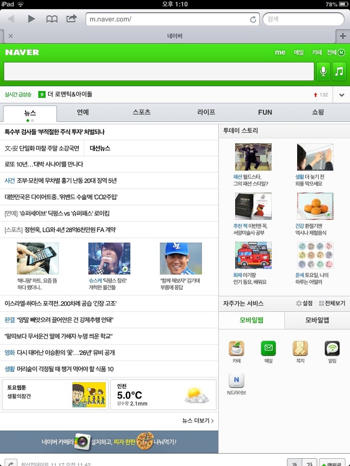Image resolution: width=350 pixels, height=466 pixels.
Task: Close the 네이버 tab
Action: [x=11, y=36]
